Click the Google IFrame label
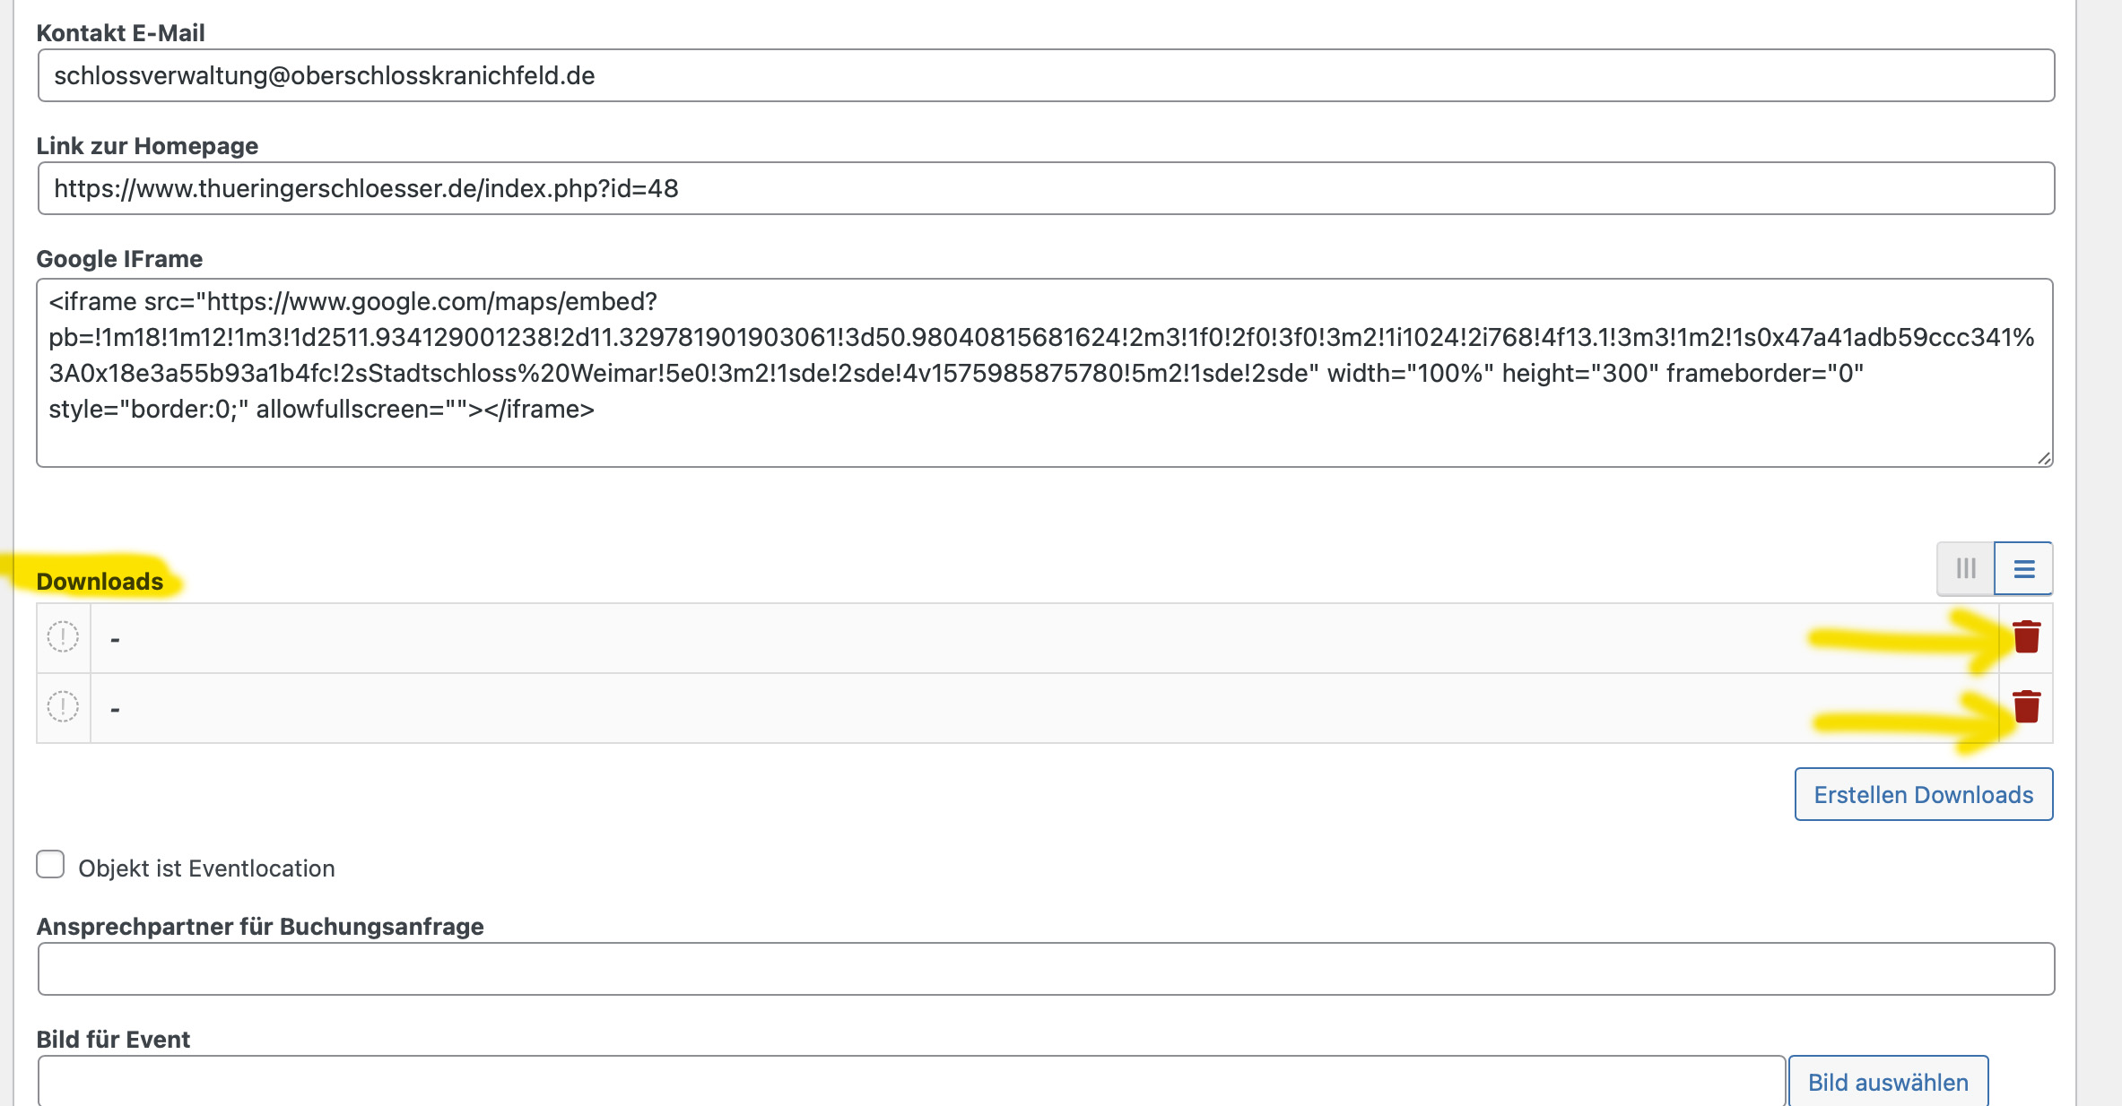2122x1106 pixels. (x=119, y=259)
